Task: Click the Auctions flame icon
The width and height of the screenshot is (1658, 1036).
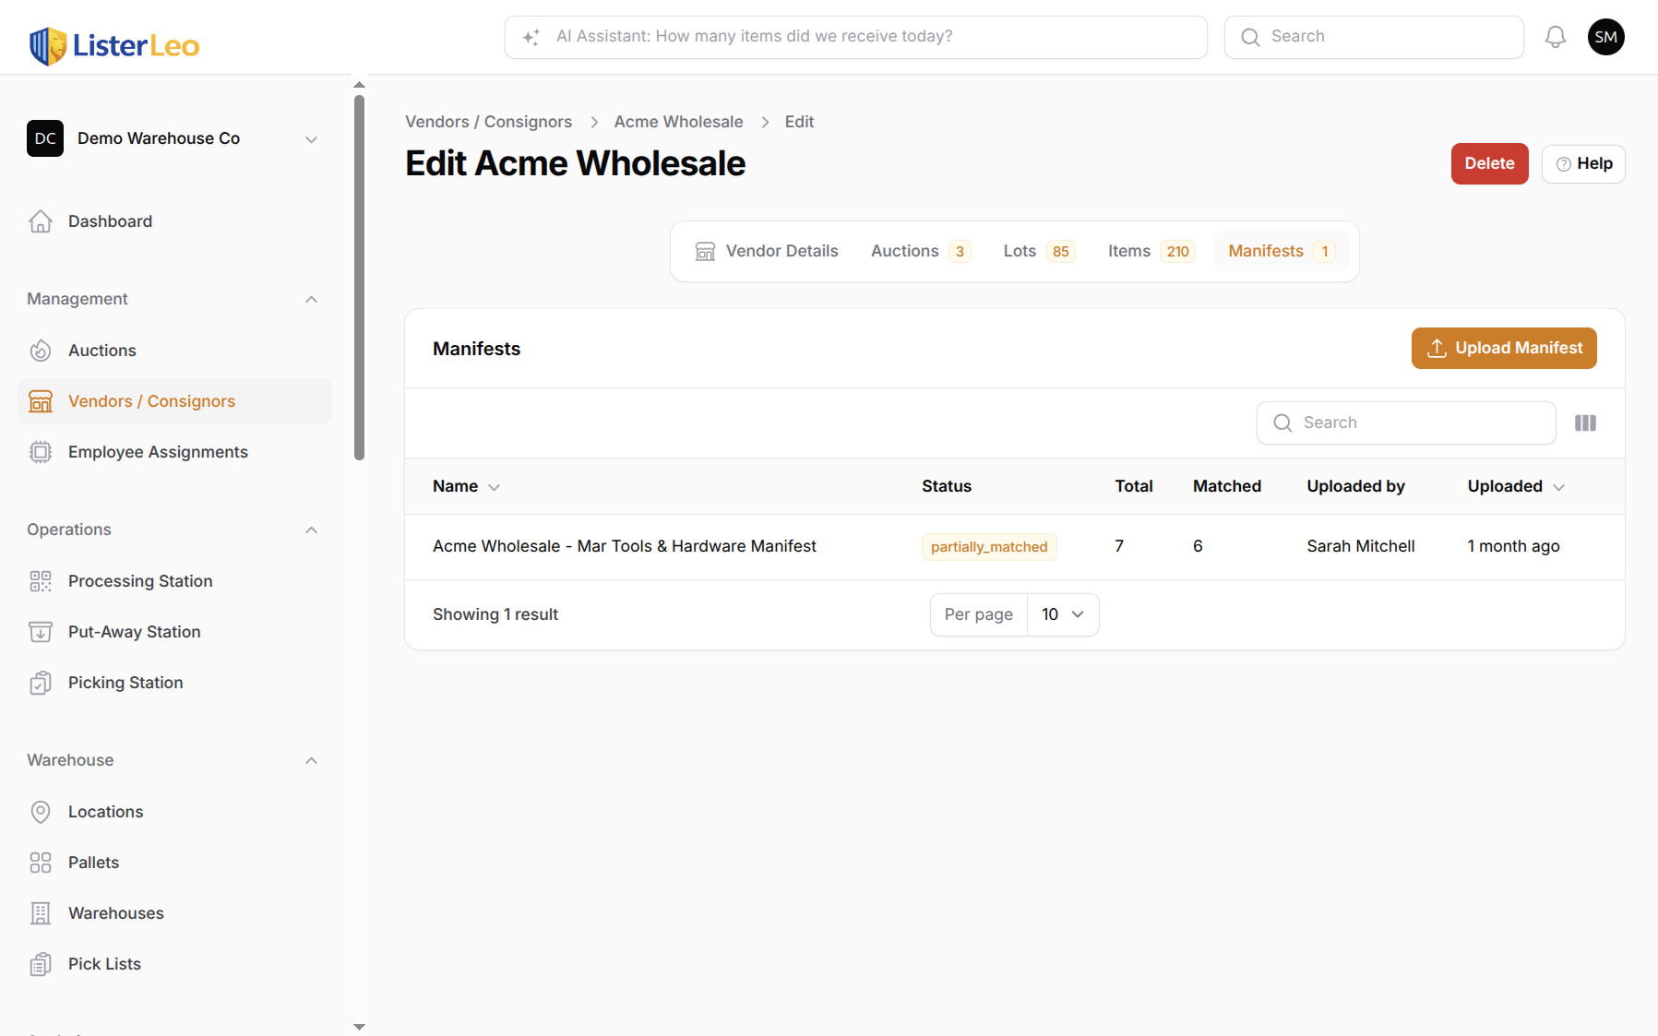Action: tap(41, 351)
